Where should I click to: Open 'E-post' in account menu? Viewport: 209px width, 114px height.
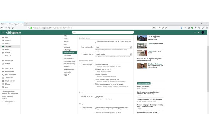tap(66, 44)
